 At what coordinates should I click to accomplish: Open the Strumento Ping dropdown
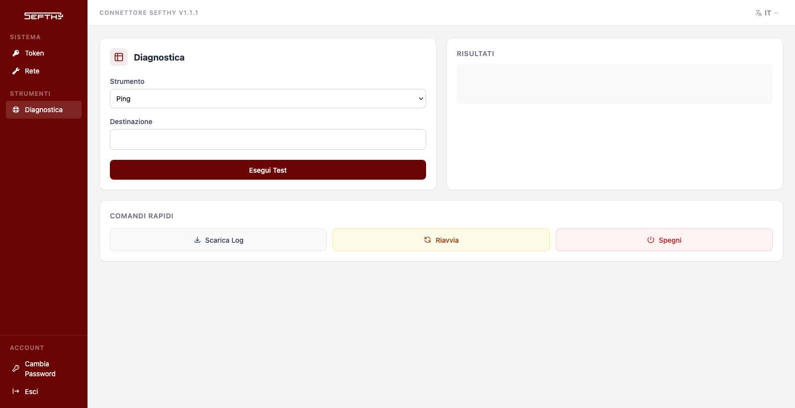click(268, 99)
